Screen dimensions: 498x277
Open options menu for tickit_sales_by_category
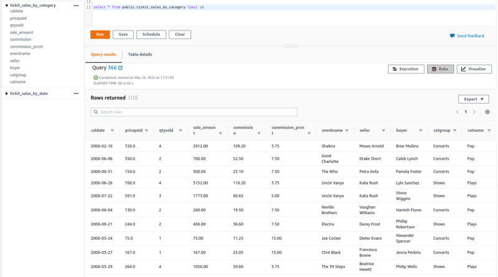[76, 6]
